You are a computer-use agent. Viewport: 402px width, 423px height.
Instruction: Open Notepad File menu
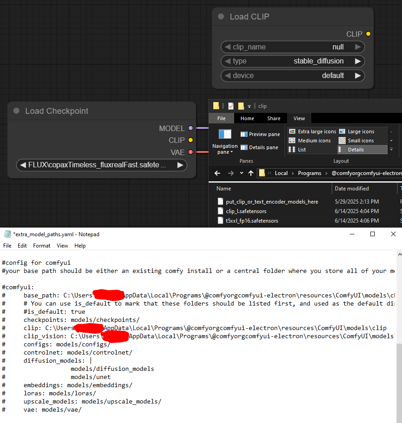coord(7,246)
